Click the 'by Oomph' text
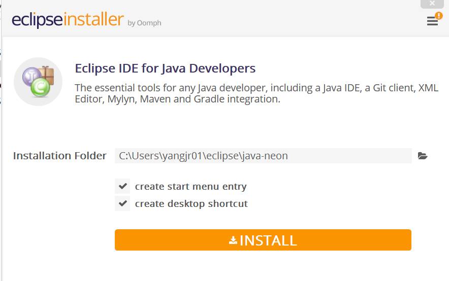This screenshot has height=281, width=449. (145, 23)
